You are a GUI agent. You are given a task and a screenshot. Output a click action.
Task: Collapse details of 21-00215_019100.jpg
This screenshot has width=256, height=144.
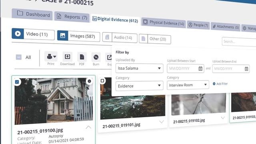88,127
